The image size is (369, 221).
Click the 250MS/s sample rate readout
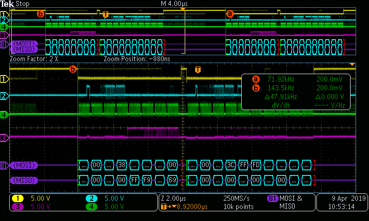coord(236,198)
